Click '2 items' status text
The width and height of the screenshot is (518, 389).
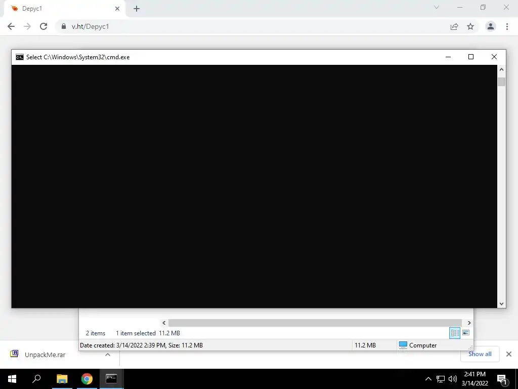point(96,333)
